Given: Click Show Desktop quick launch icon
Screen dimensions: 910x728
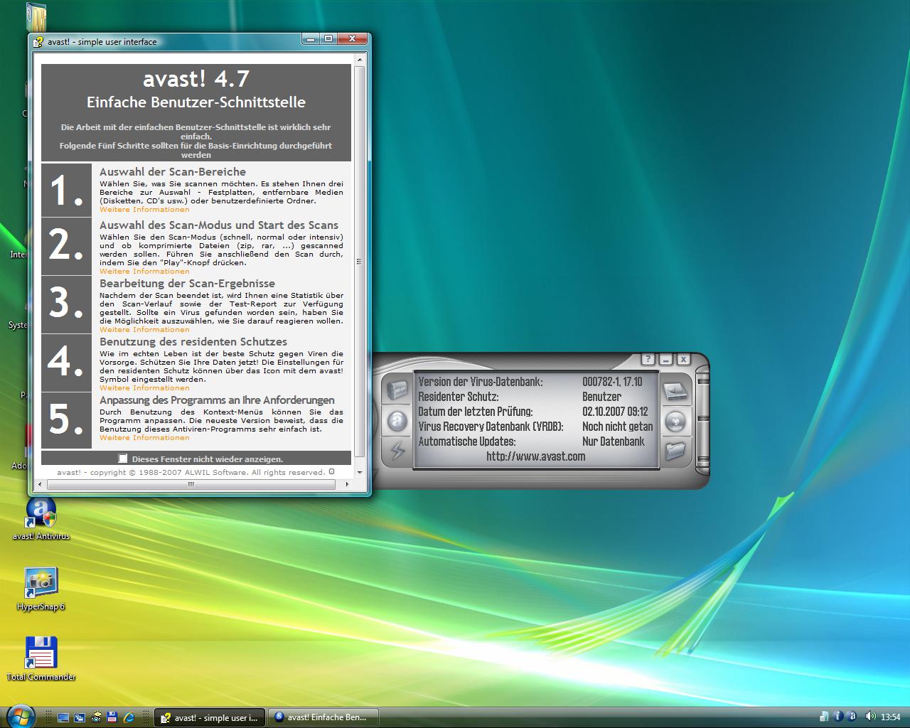Looking at the screenshot, I should click(63, 717).
